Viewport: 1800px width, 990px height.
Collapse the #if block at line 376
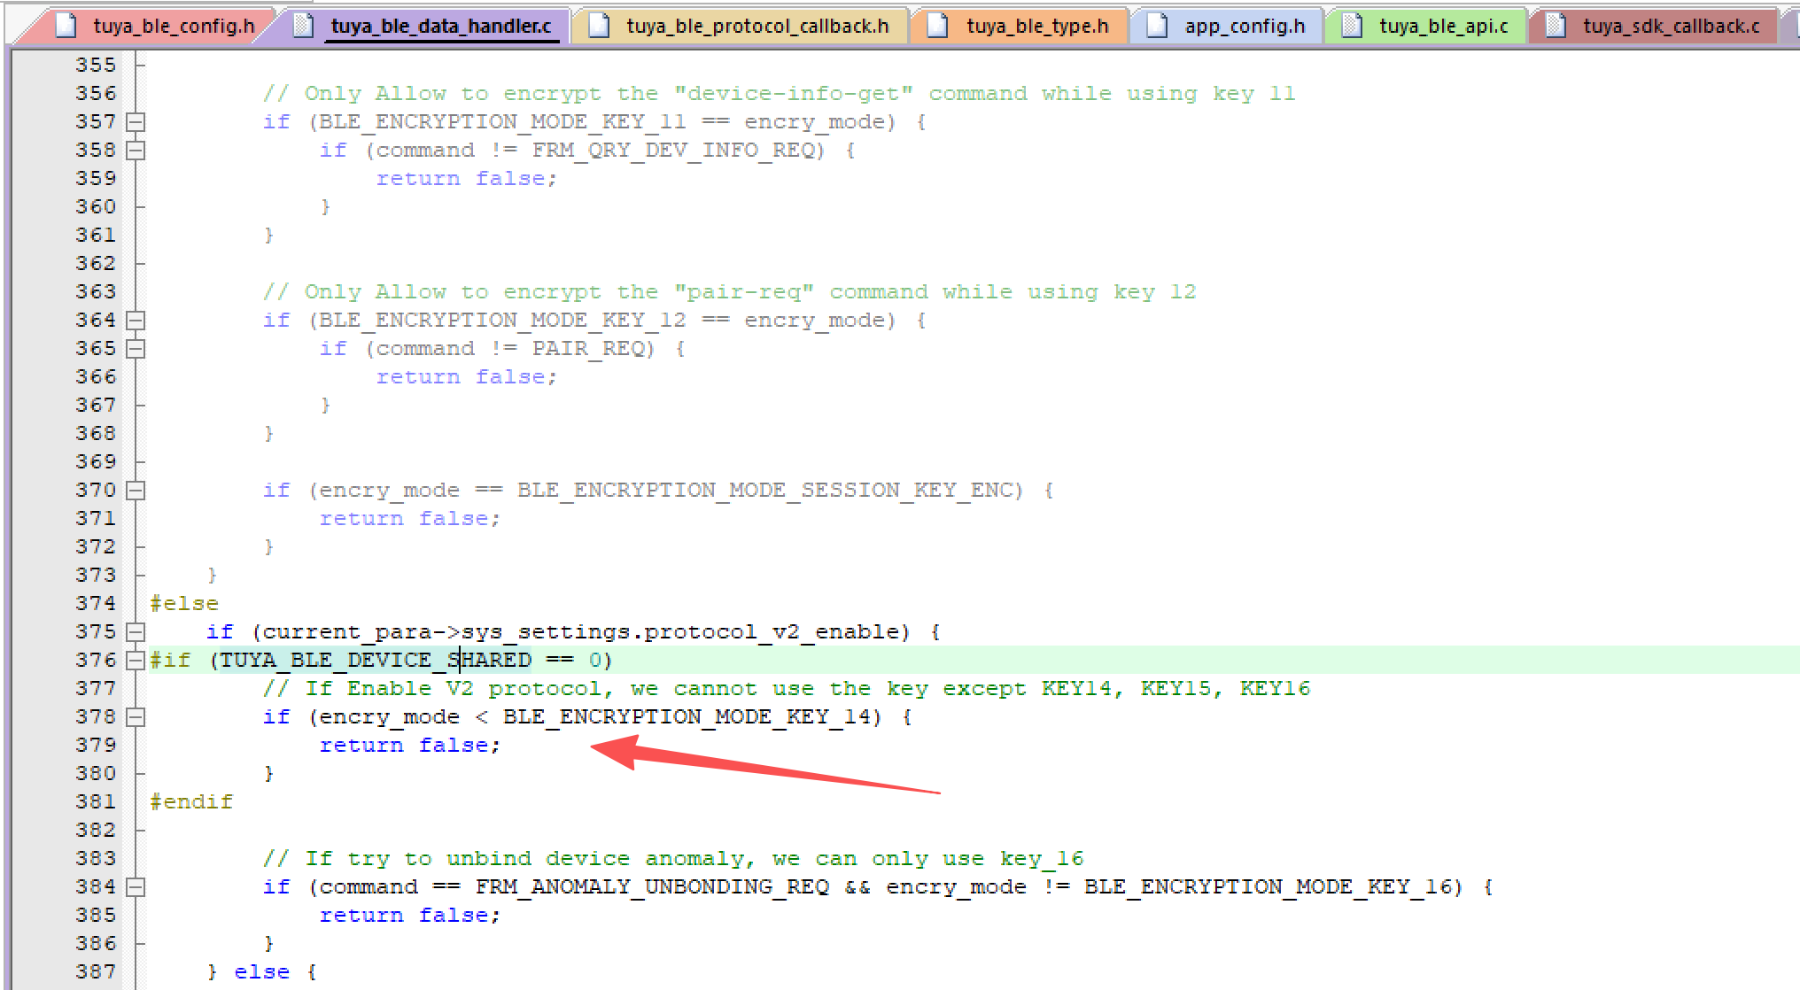[136, 661]
